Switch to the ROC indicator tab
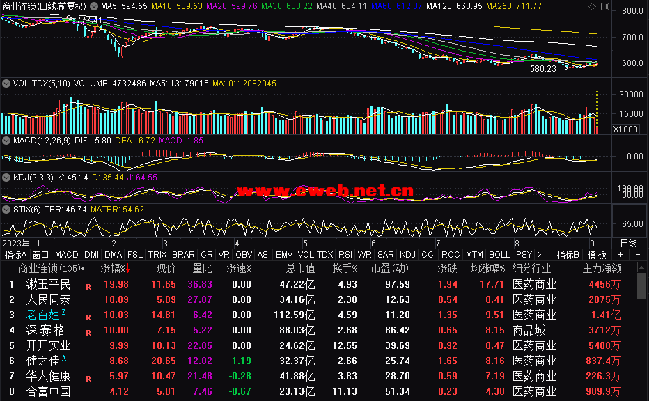 tap(451, 255)
